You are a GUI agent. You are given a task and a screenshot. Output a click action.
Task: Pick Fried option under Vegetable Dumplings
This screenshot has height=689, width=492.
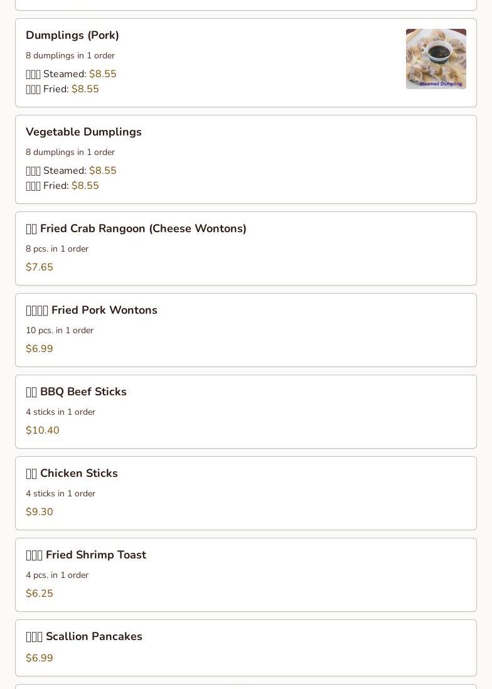click(x=62, y=186)
